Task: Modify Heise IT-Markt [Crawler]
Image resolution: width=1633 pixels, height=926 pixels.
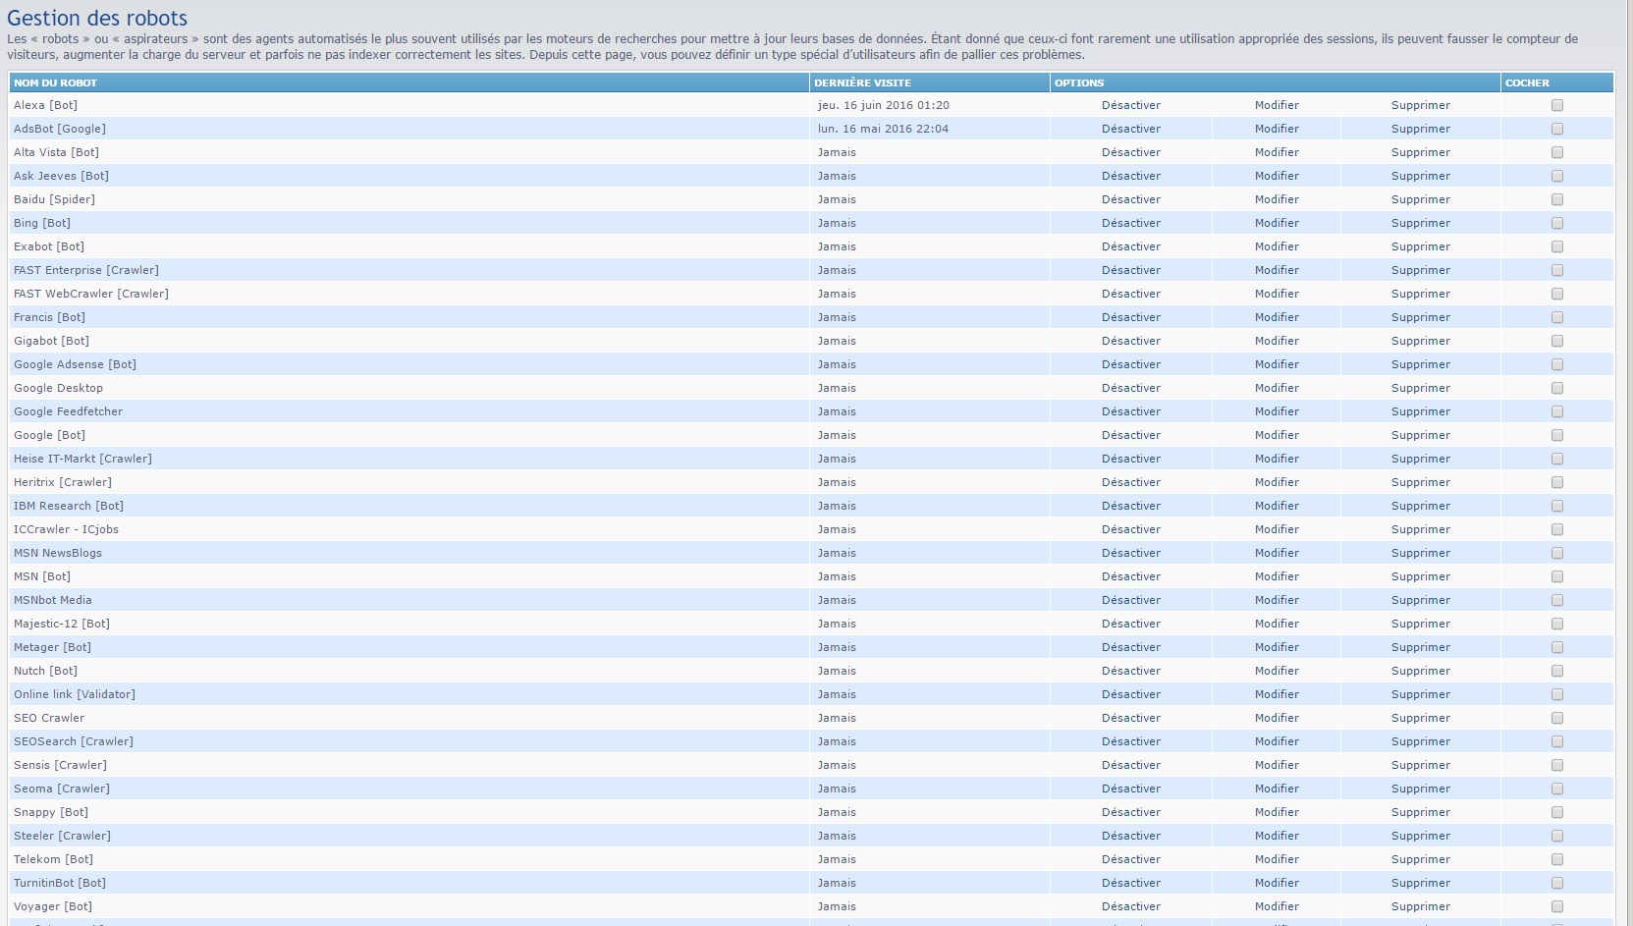Action: 1277,459
